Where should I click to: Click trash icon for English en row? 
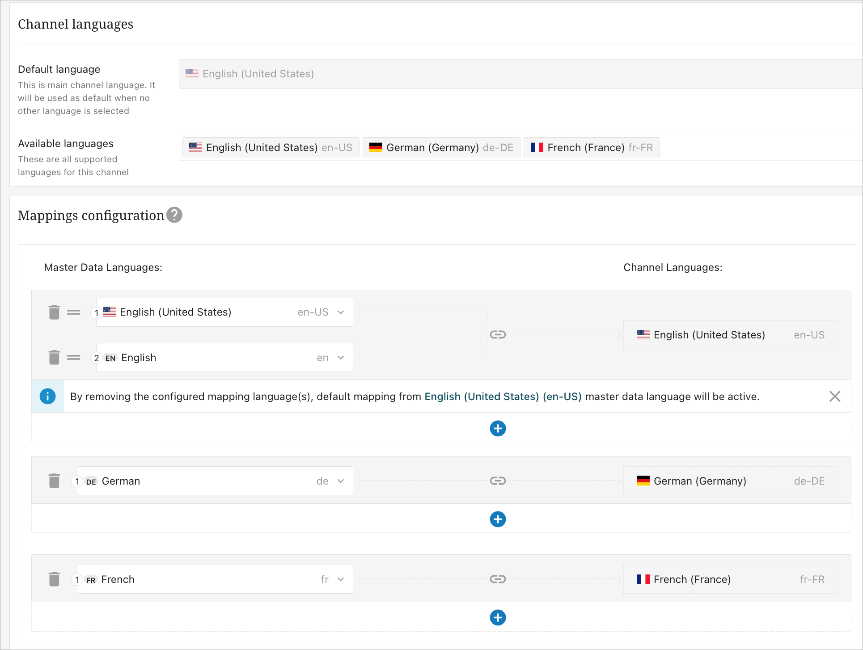pos(54,357)
